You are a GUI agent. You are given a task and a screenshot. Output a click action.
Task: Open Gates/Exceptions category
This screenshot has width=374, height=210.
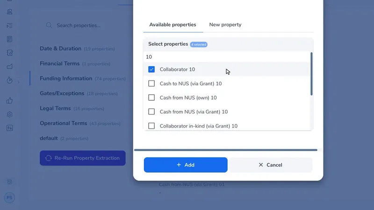click(x=79, y=93)
